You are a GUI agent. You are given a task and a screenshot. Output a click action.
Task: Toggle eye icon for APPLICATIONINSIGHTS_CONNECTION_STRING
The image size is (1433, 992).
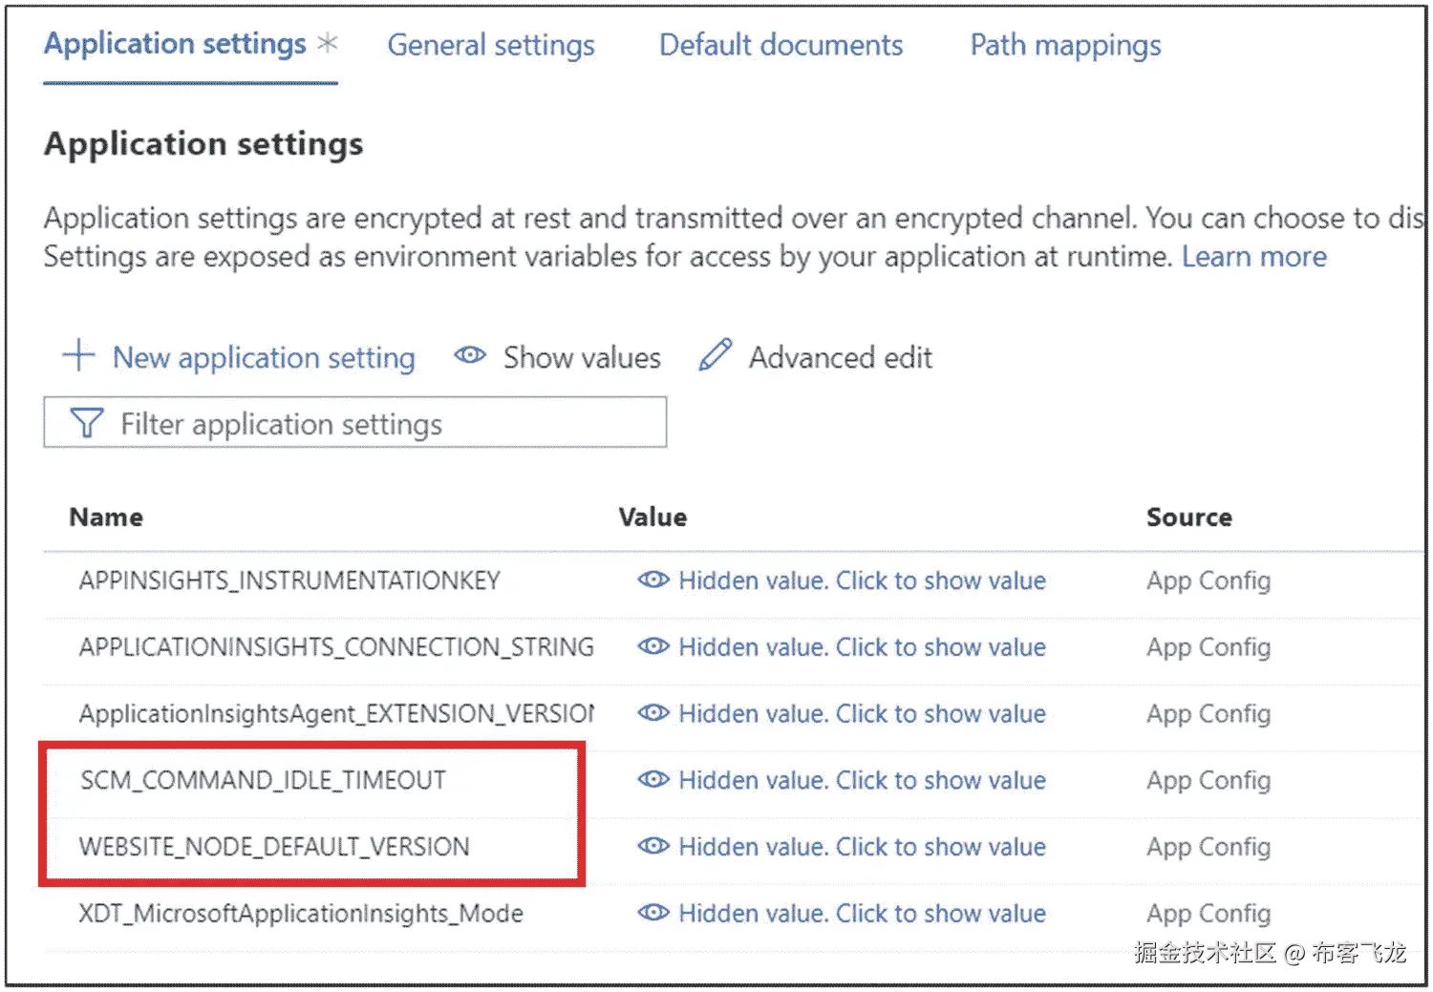pyautogui.click(x=653, y=646)
